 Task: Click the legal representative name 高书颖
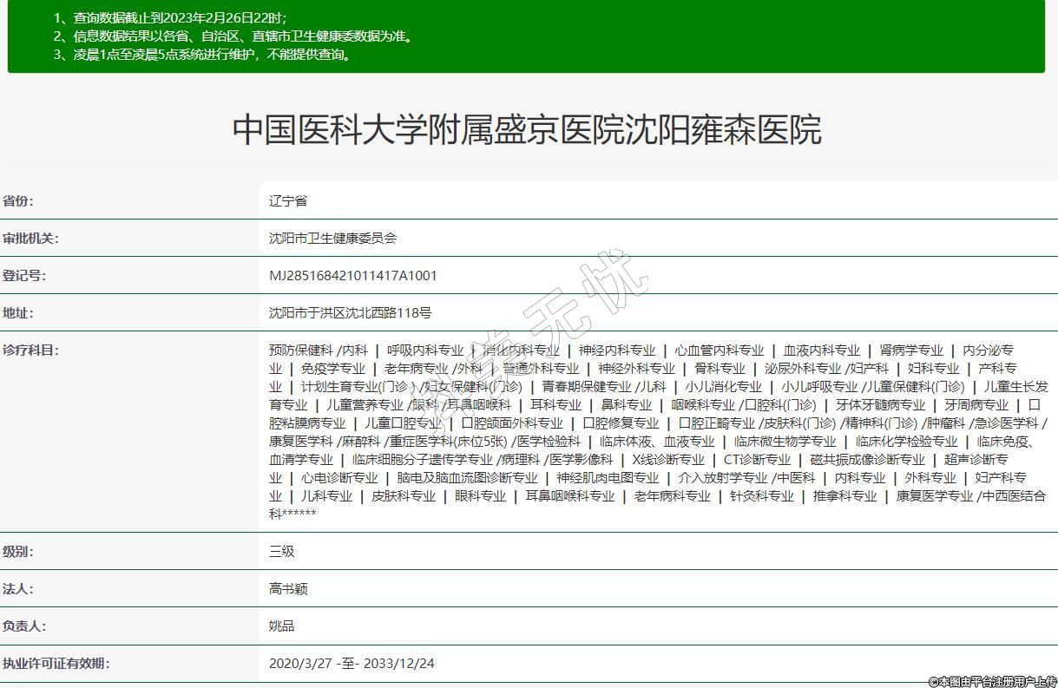(x=288, y=589)
